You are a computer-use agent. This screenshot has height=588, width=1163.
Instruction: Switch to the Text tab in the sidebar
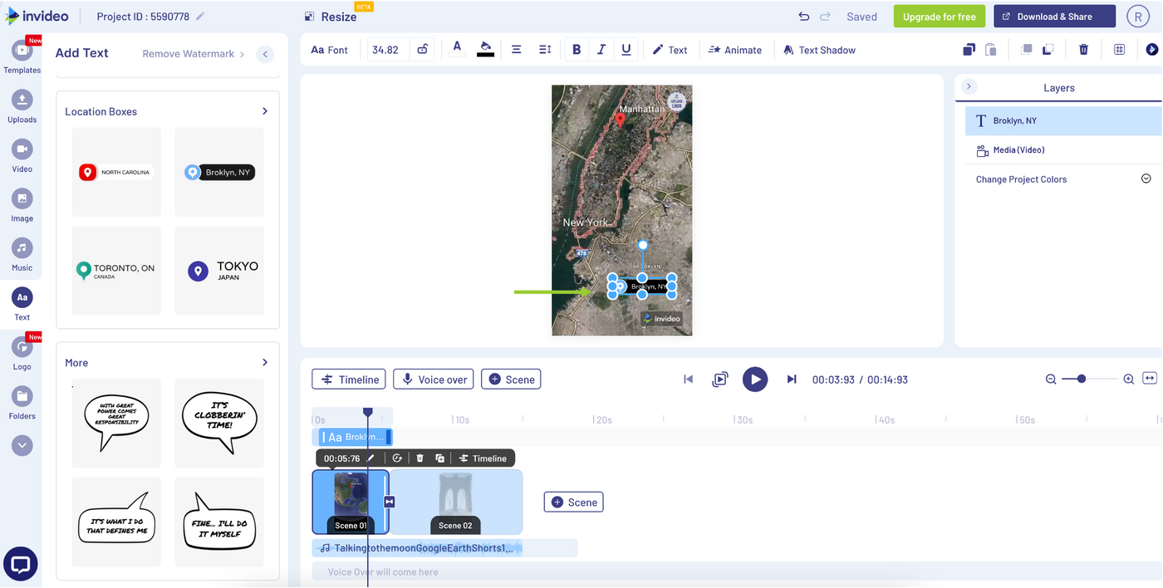point(22,299)
